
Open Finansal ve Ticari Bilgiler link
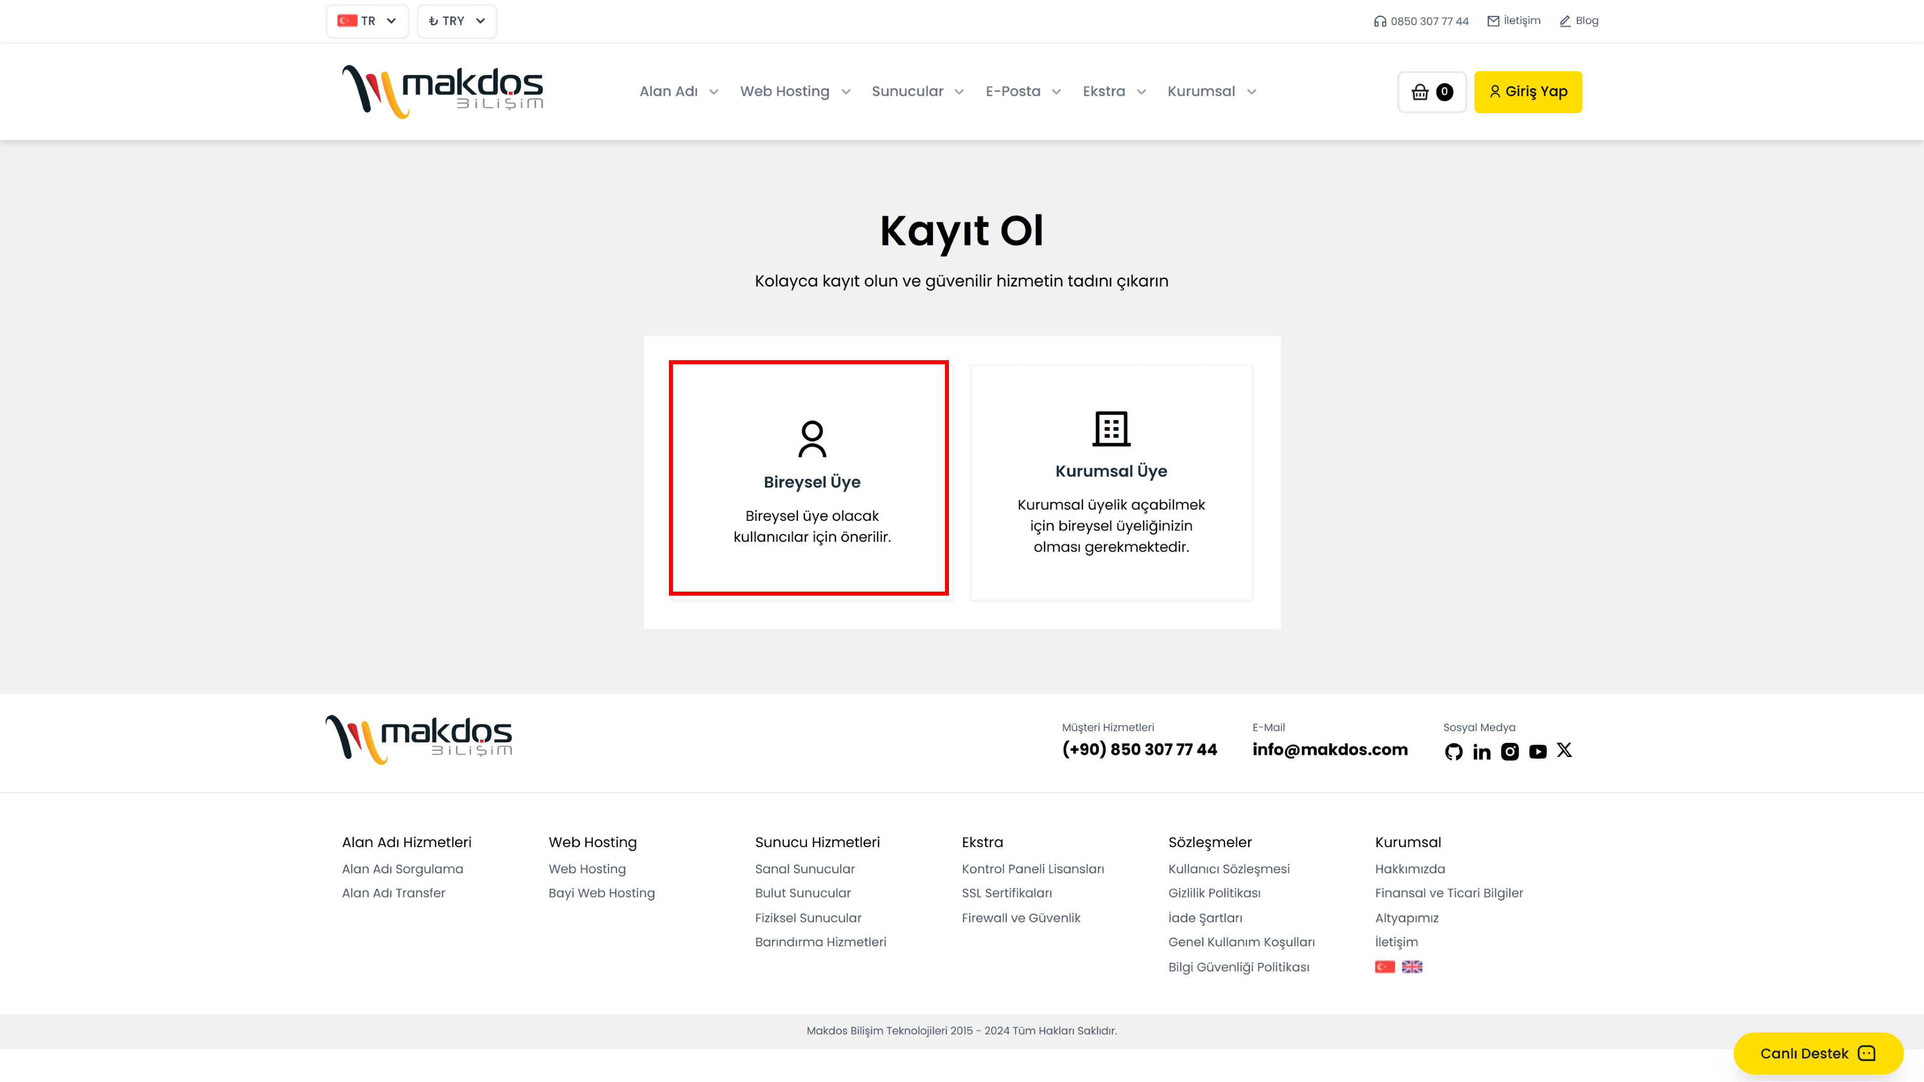point(1449,893)
